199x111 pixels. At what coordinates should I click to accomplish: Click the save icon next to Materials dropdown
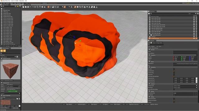17,57
